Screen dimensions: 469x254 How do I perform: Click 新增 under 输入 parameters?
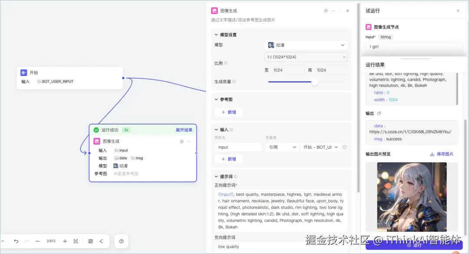pos(228,159)
